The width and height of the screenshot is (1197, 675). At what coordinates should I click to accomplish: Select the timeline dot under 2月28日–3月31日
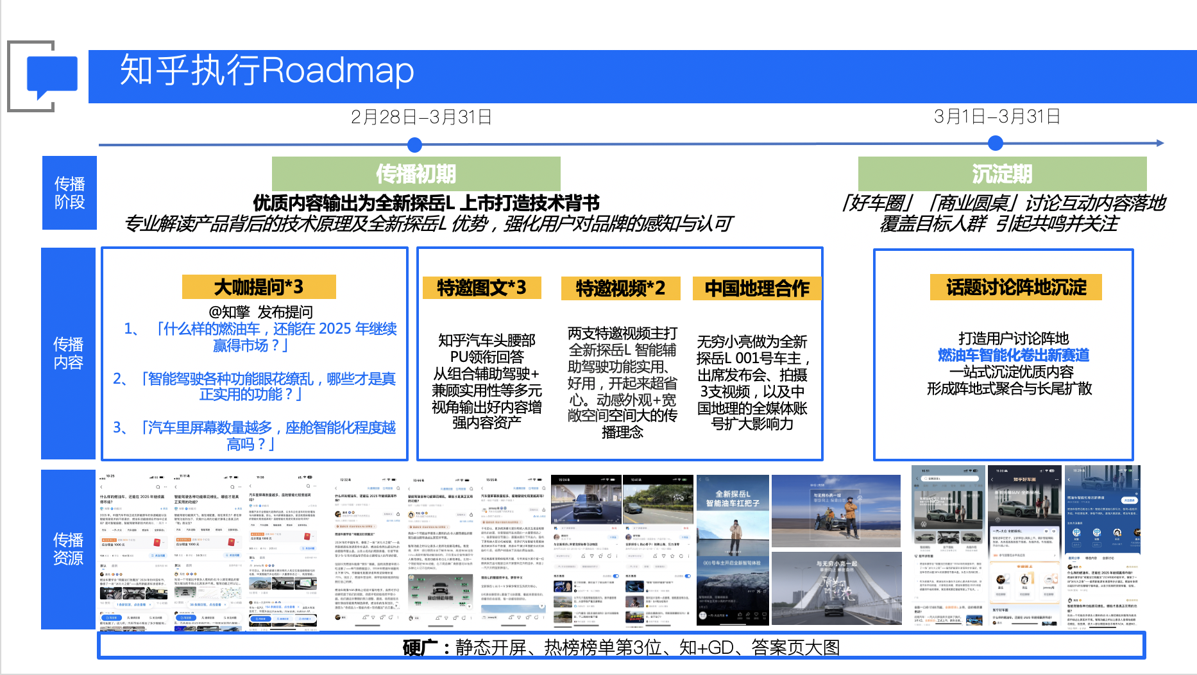pyautogui.click(x=415, y=145)
